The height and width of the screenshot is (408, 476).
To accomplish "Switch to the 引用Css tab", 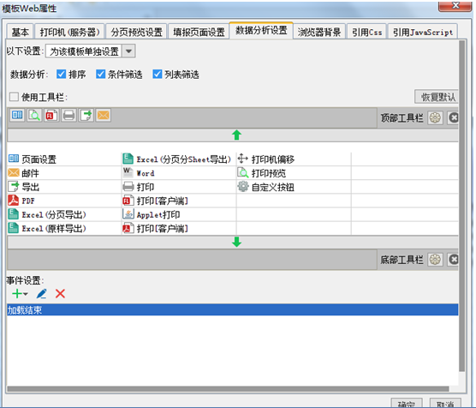I will coord(366,32).
